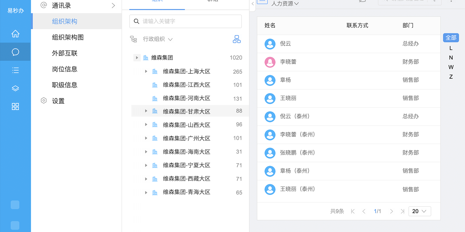Select 组织架构图 menu item
The height and width of the screenshot is (232, 465).
point(68,37)
